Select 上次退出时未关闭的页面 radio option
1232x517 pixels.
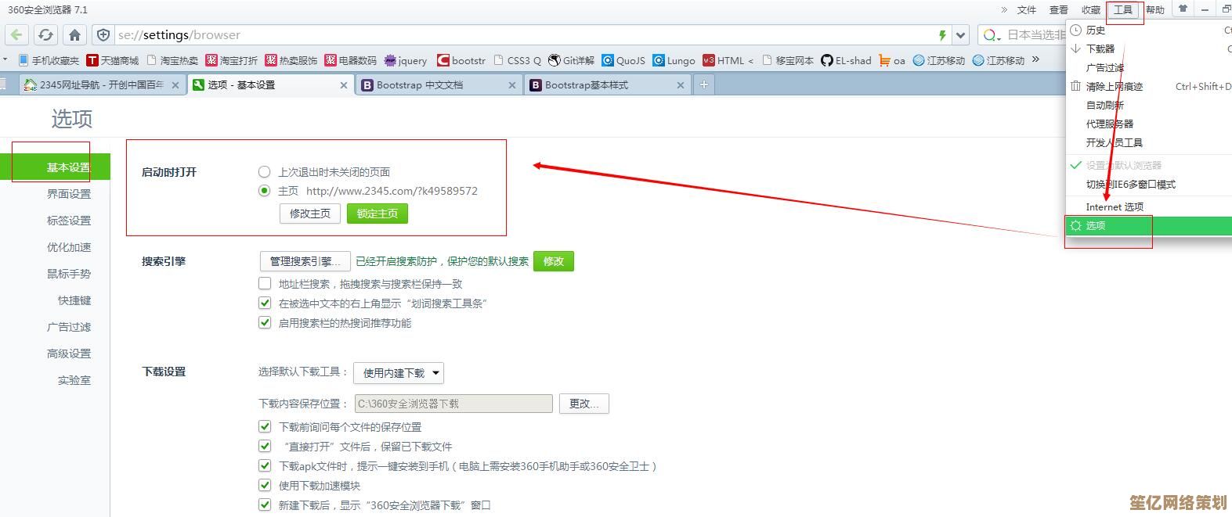(x=265, y=172)
